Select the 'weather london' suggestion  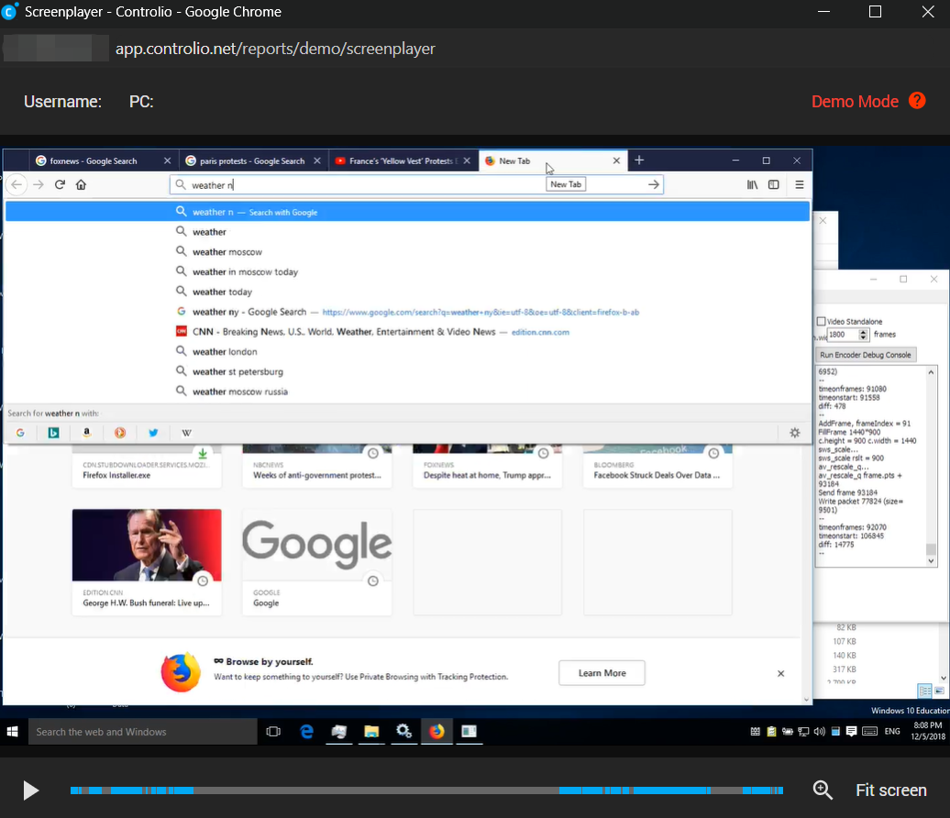coord(224,352)
